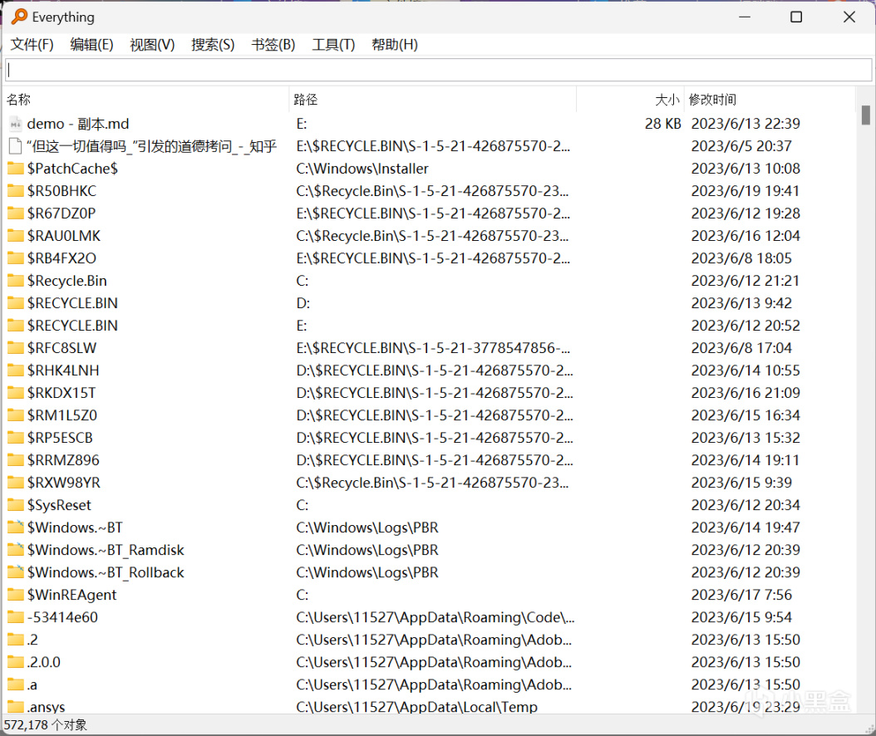Screen dimensions: 876x736
Task: Click the vertical scrollbar thumb of results
Action: (865, 115)
